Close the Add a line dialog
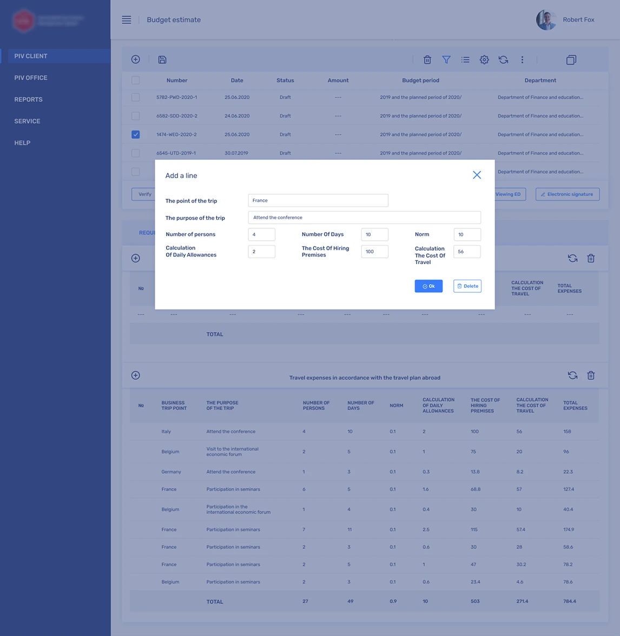 pos(477,175)
